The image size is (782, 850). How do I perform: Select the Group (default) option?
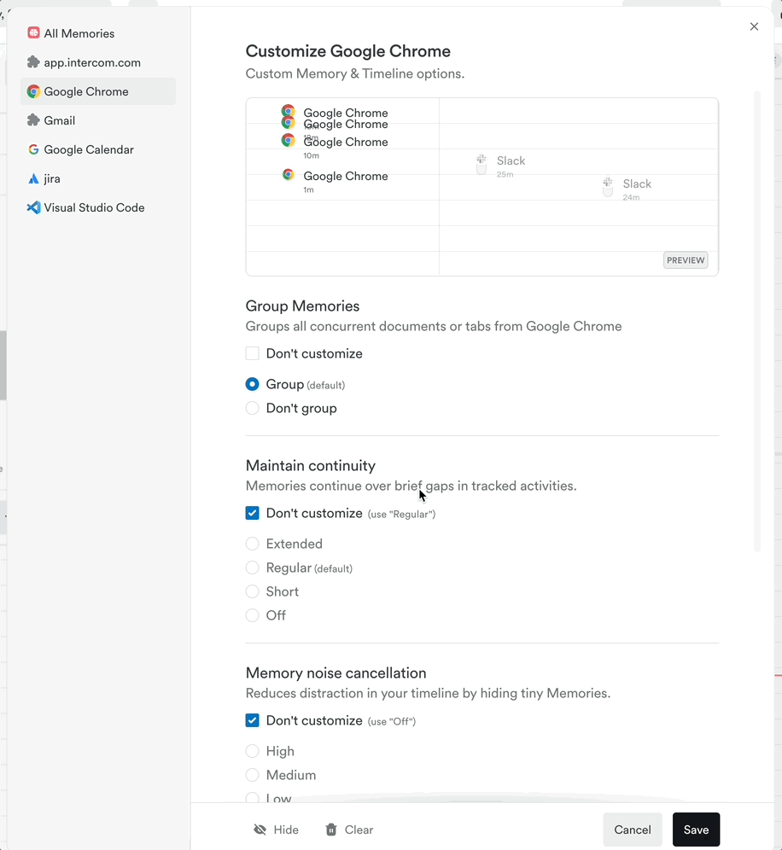pyautogui.click(x=253, y=384)
